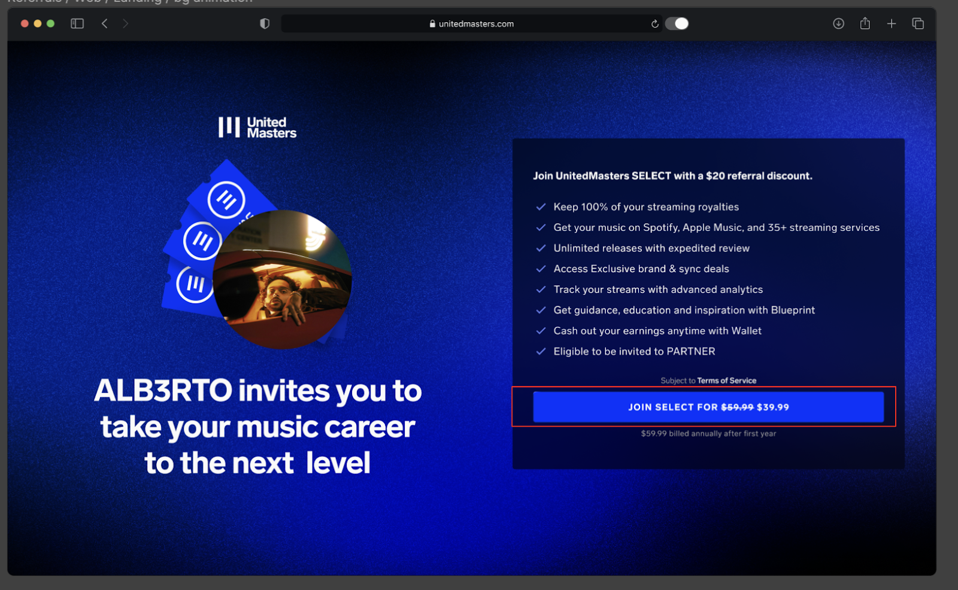Viewport: 958px width, 590px height.
Task: Open the privacy shield report icon
Action: pos(265,24)
